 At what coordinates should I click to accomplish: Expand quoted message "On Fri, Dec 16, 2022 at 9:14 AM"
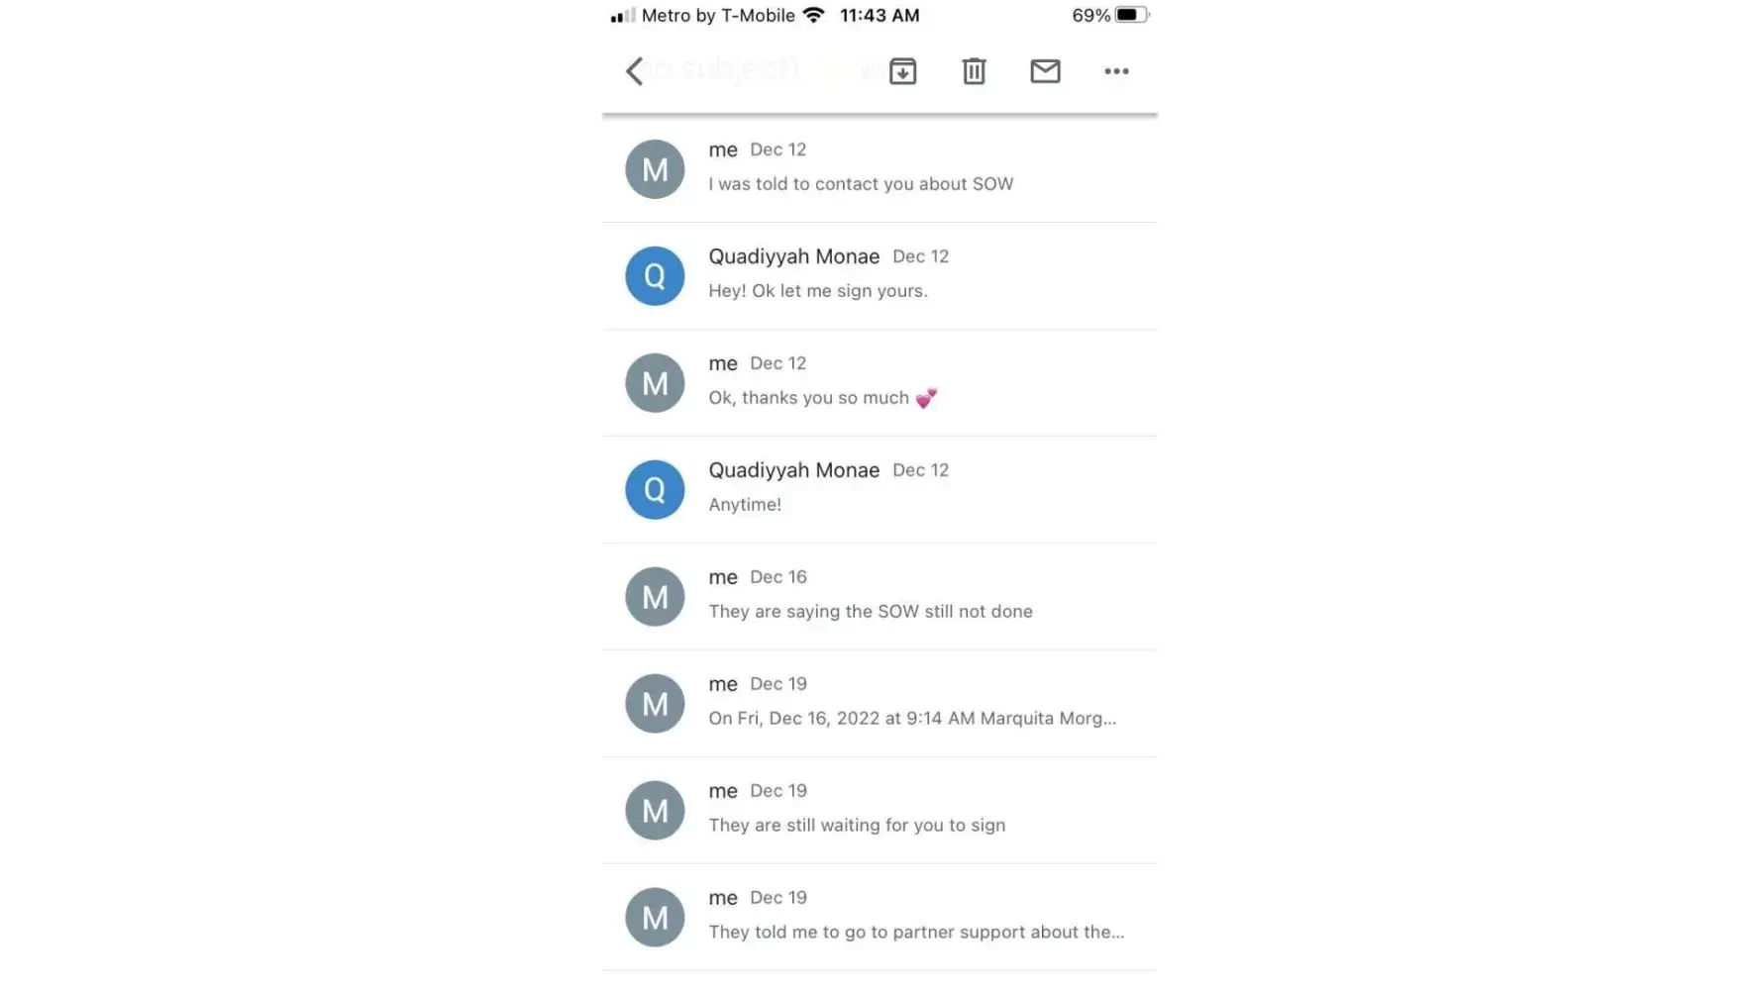(880, 704)
